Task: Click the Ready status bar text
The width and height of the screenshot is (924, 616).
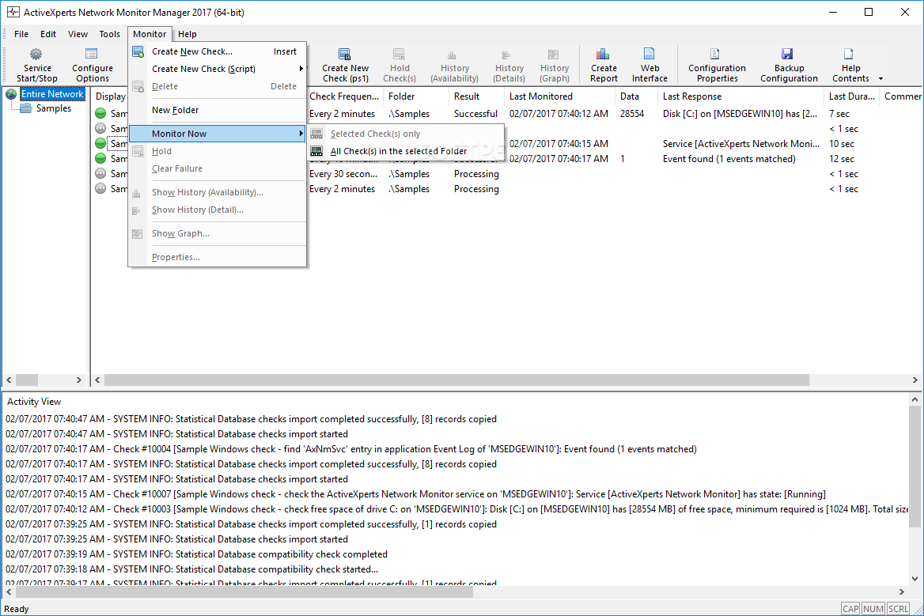Action: tap(16, 609)
